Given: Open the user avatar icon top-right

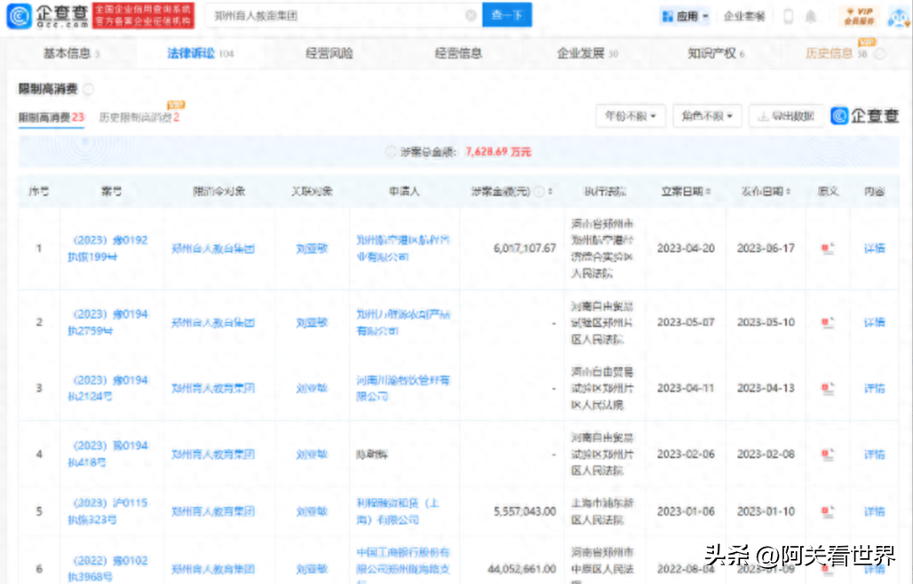Looking at the screenshot, I should [897, 16].
